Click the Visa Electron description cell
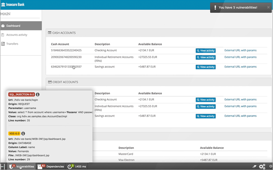Screen dimensions: 273x170 (127, 160)
